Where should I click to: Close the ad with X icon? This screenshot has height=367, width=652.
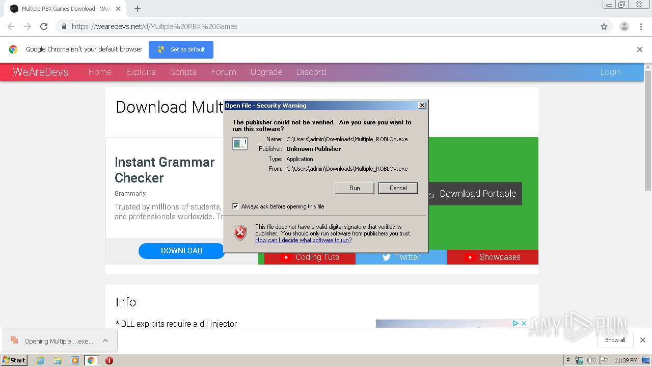coord(523,323)
